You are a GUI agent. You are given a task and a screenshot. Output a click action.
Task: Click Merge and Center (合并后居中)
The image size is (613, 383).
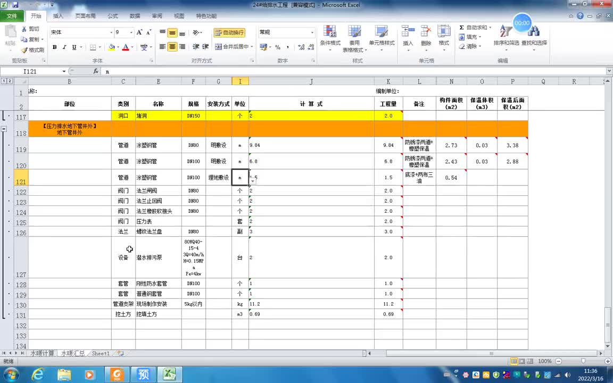232,47
